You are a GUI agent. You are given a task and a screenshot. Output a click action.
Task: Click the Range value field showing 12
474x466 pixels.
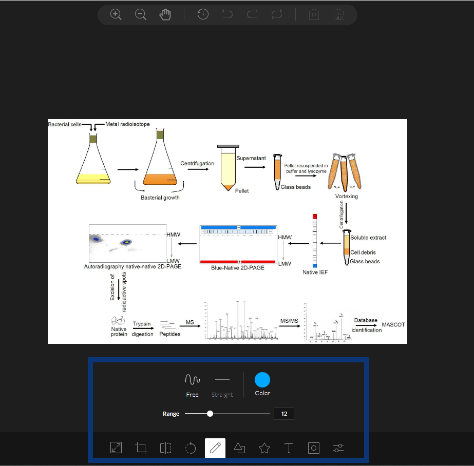point(283,413)
